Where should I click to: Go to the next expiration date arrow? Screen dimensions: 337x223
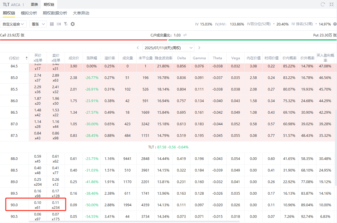pos(199,48)
